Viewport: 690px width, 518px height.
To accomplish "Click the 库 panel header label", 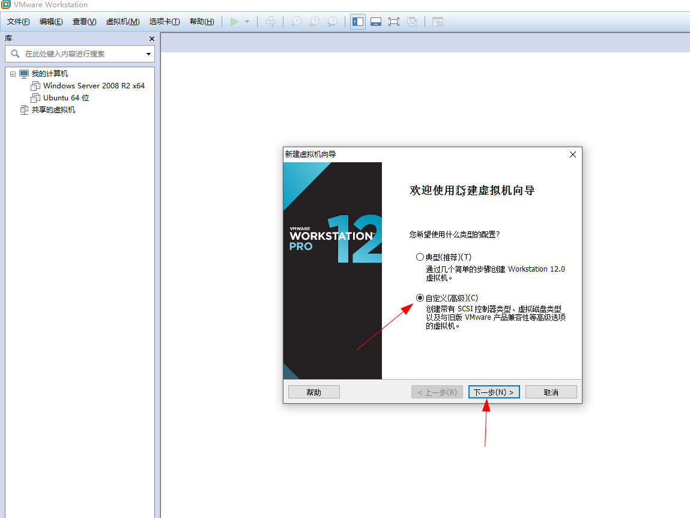I will tap(8, 38).
